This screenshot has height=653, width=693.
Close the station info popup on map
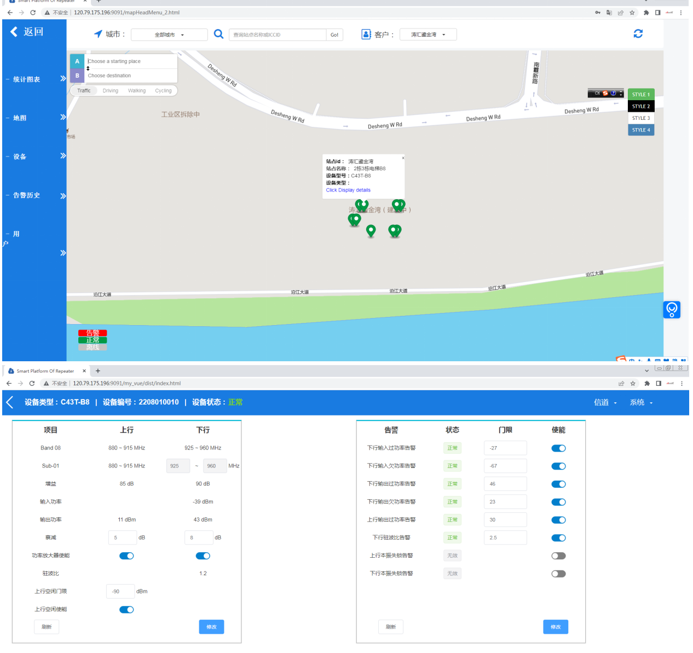pos(403,158)
